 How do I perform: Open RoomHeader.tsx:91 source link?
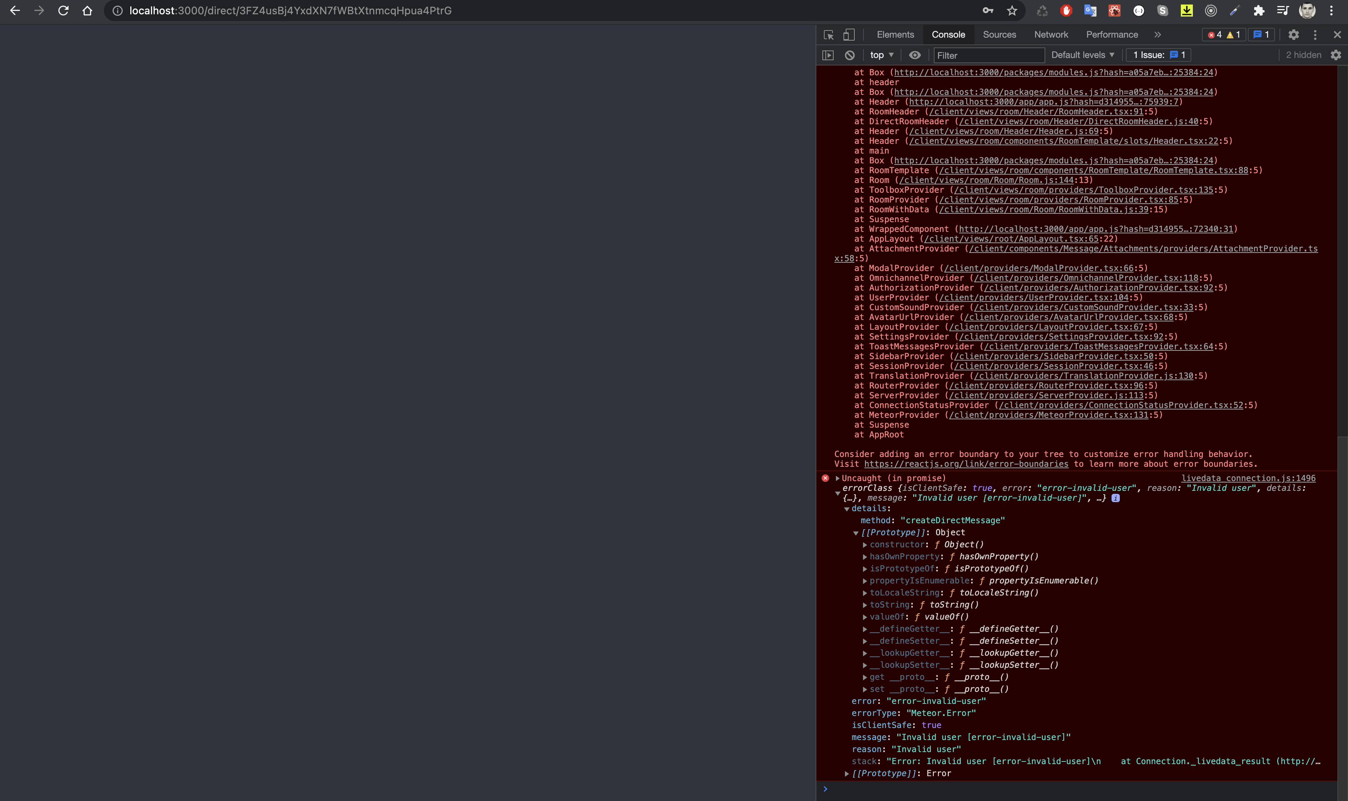coord(1036,112)
